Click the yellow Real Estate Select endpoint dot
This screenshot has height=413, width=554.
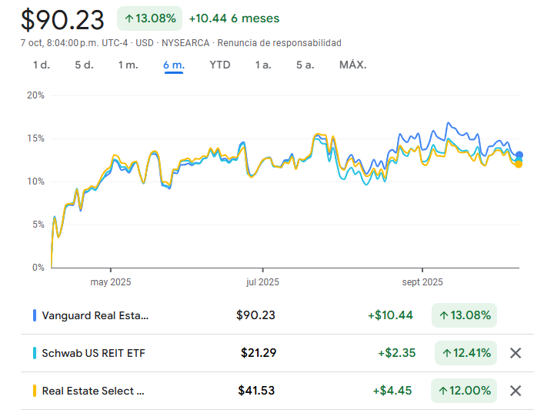tap(519, 164)
